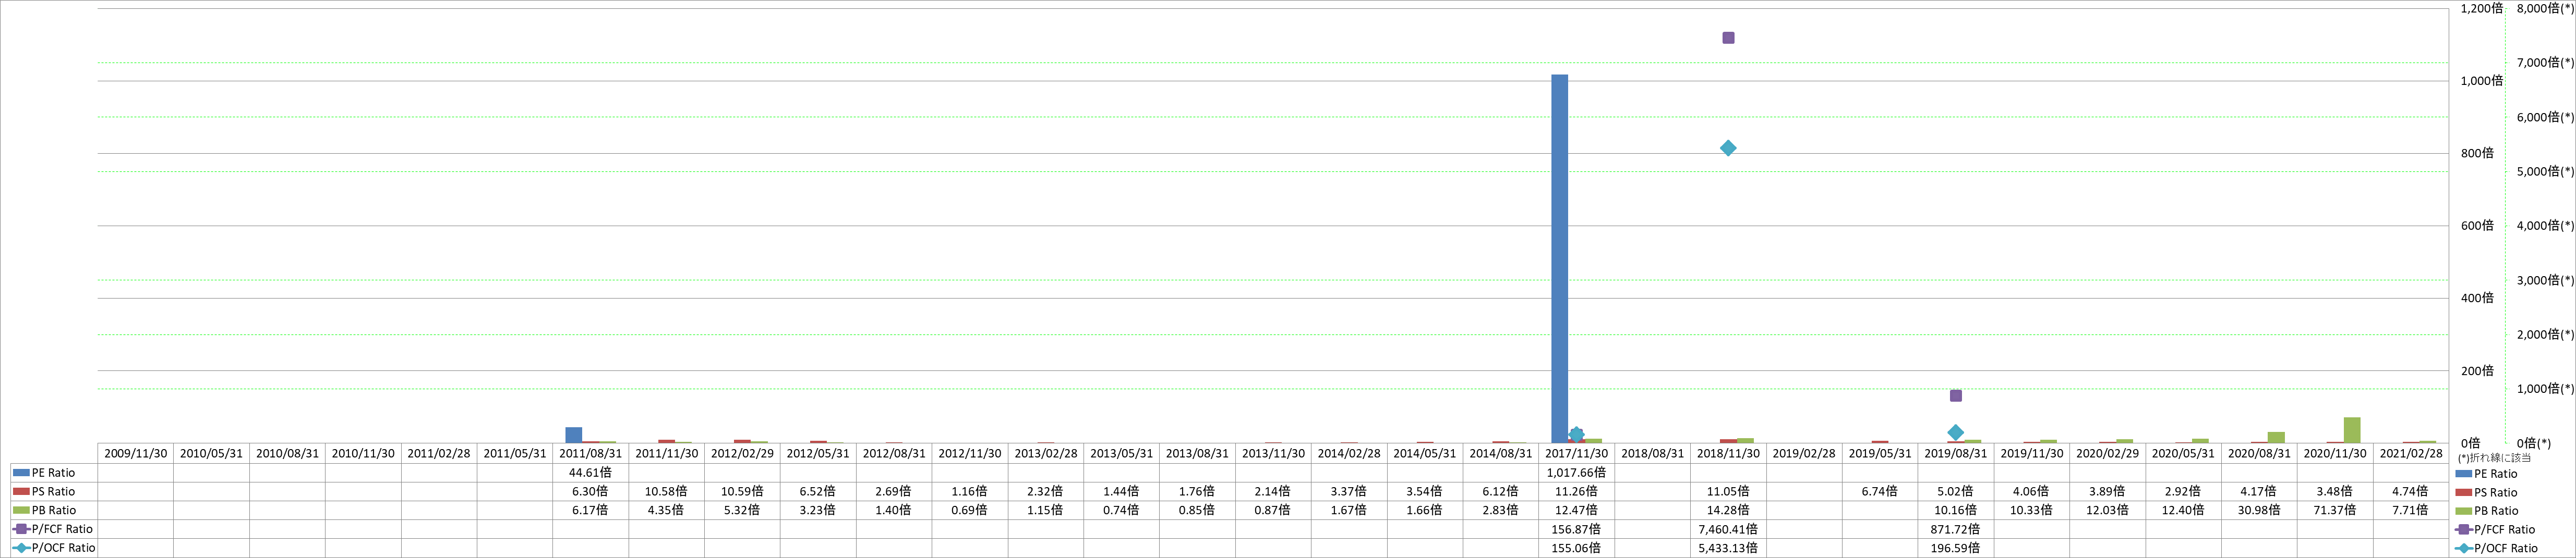Select the PE value 1,017.66倍 cell
Viewport: 2576px width, 558px height.
tap(1576, 473)
